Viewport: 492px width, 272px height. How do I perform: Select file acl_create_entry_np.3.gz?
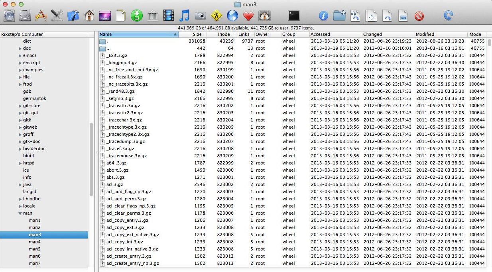coord(292,263)
